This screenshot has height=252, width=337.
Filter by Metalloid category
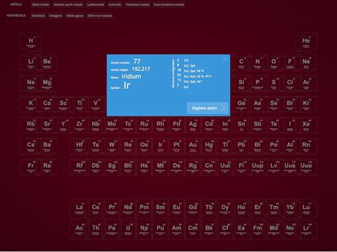tap(38, 16)
